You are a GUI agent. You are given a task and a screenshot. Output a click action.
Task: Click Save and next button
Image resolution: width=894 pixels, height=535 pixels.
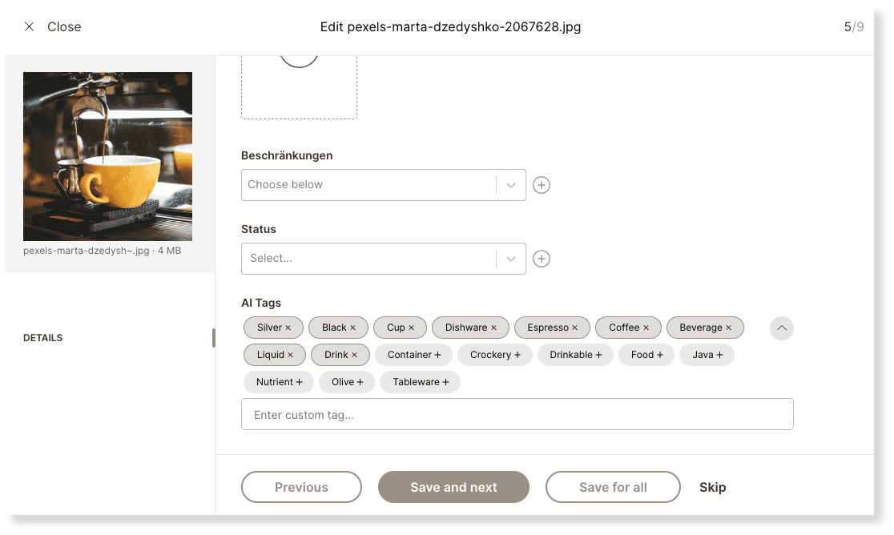(x=453, y=487)
